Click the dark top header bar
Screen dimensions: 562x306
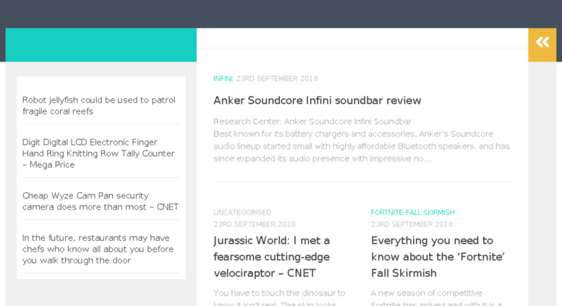coord(281,14)
